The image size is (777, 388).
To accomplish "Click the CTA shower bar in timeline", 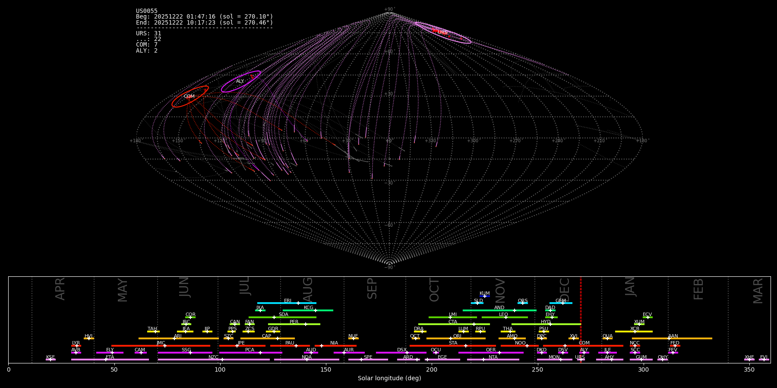I will [454, 324].
